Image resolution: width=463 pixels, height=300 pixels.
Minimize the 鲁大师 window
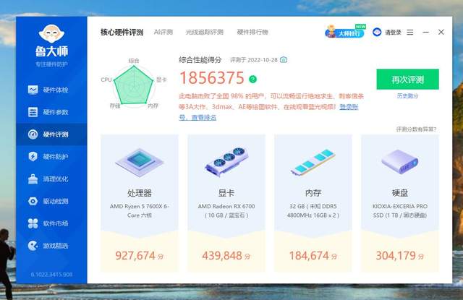425,32
